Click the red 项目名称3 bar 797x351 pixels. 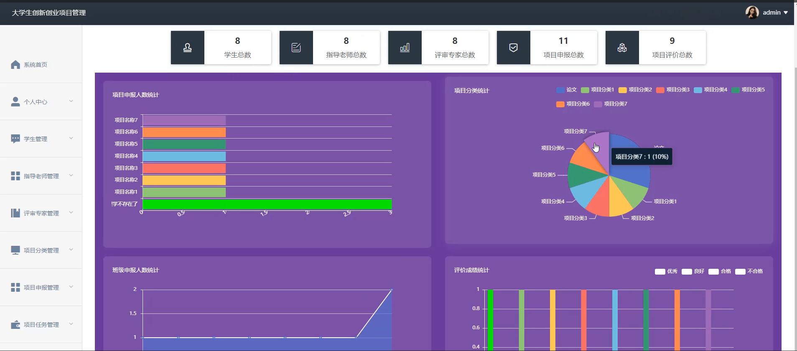(184, 169)
